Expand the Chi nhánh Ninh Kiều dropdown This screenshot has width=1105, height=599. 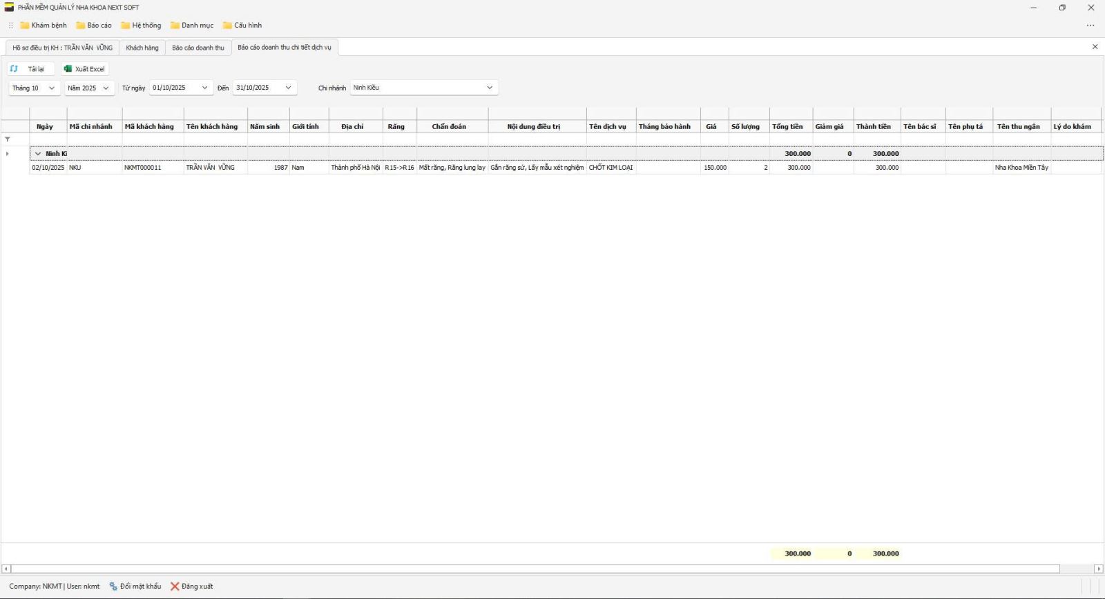point(490,88)
